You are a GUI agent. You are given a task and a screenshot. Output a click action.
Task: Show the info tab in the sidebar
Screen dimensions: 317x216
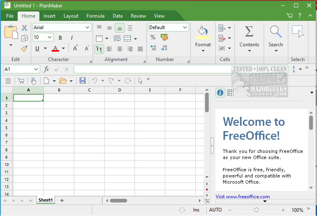pos(220,93)
